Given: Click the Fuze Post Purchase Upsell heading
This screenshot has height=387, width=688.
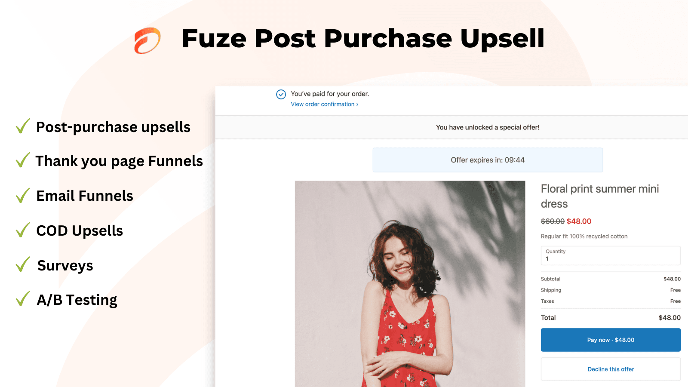Looking at the screenshot, I should 363,39.
